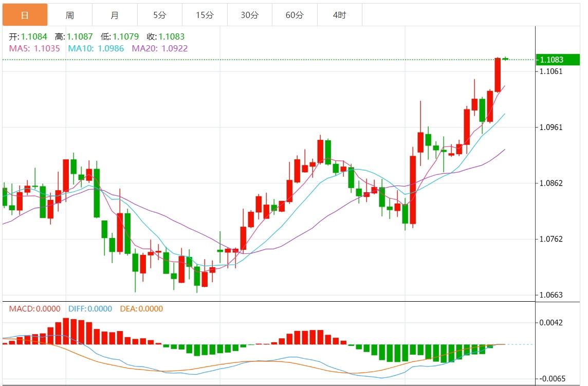The height and width of the screenshot is (386, 588).
Task: Choose the 30分 timeframe tab
Action: [x=250, y=15]
